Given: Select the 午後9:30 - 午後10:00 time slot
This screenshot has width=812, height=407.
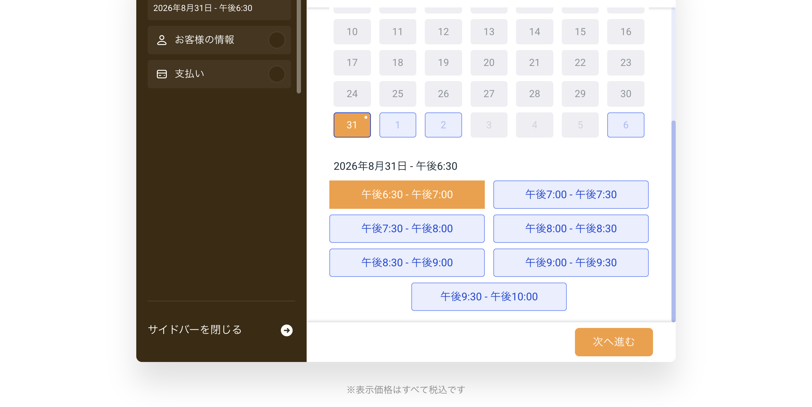Looking at the screenshot, I should [489, 297].
